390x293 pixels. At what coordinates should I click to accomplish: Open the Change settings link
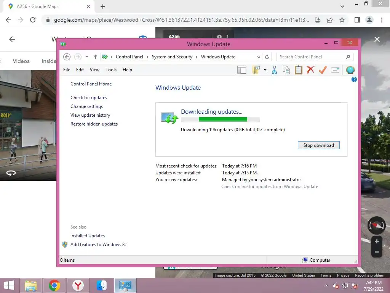point(86,106)
